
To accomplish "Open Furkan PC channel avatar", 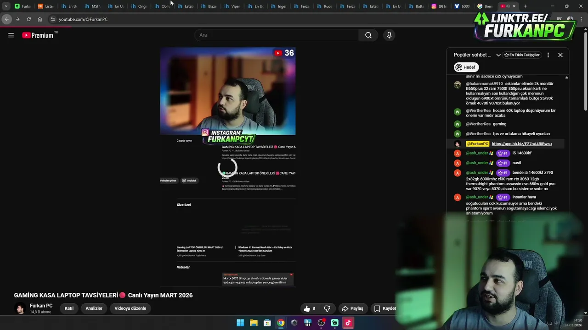I will pyautogui.click(x=20, y=308).
